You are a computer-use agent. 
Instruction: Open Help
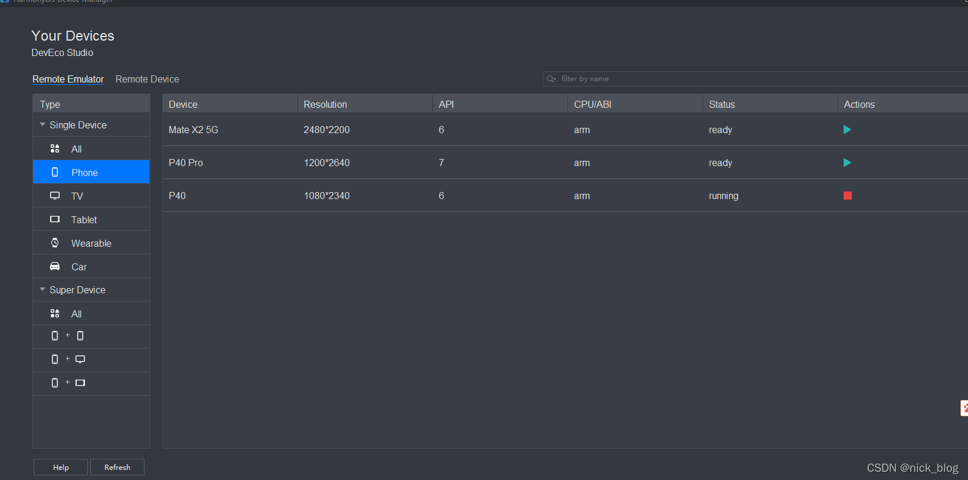click(61, 467)
